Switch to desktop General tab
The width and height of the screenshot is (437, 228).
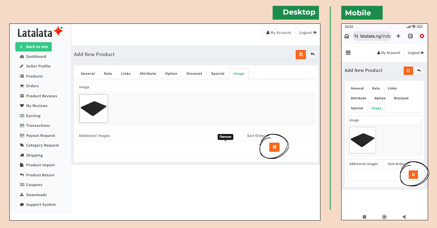coord(88,74)
